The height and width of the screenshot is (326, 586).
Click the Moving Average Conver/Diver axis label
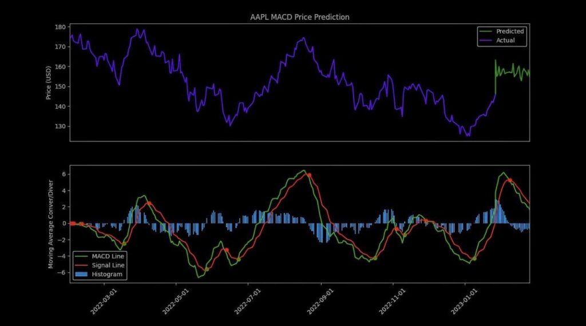coord(51,224)
